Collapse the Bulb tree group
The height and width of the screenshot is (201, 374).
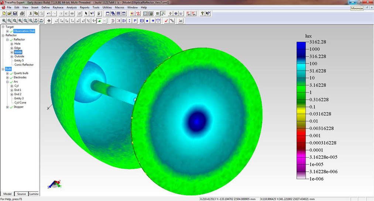pos(3,69)
